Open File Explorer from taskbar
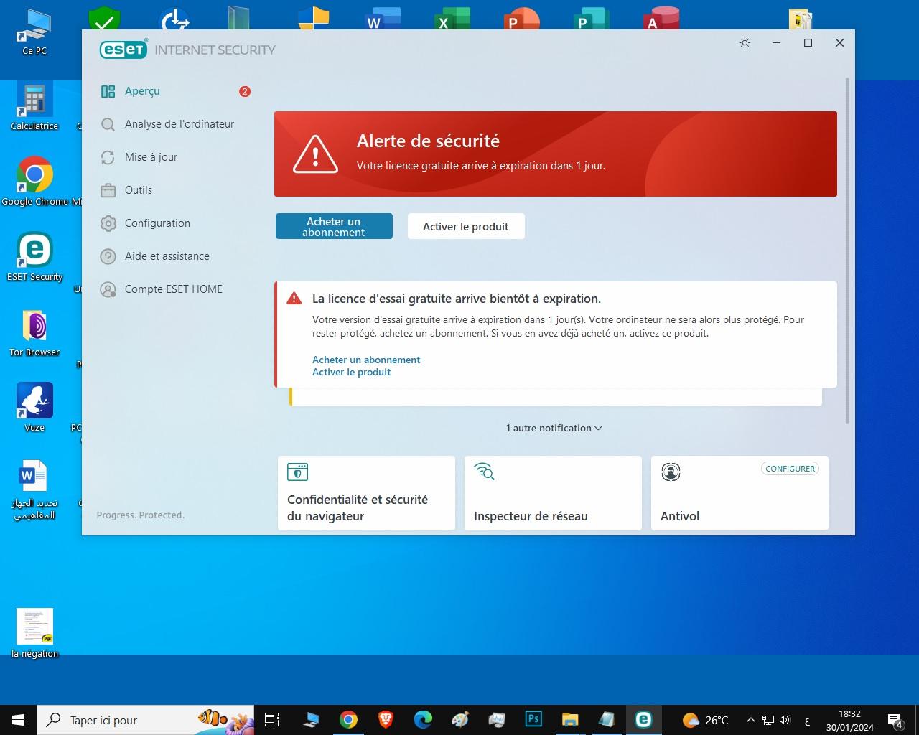 [570, 719]
